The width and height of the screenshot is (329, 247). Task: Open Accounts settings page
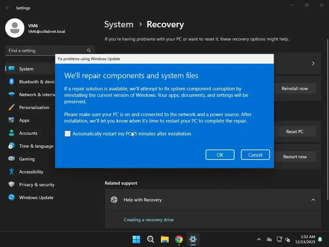click(30, 133)
